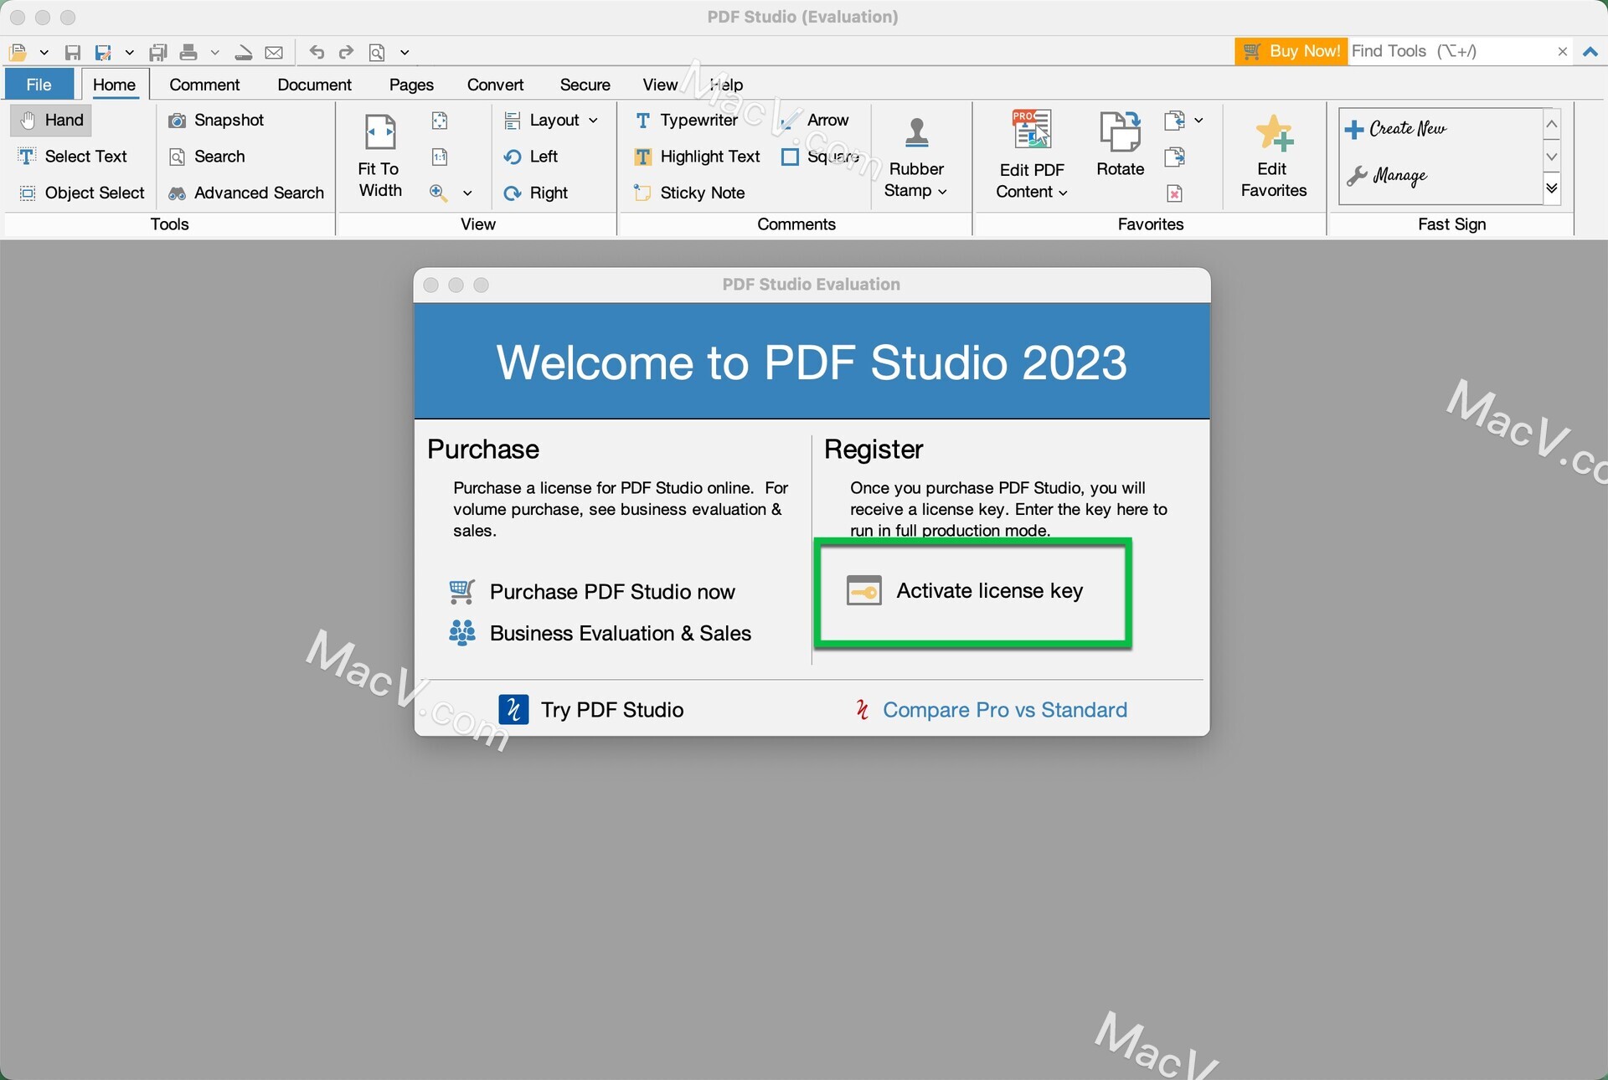Add a Sticky Note comment

click(x=689, y=193)
